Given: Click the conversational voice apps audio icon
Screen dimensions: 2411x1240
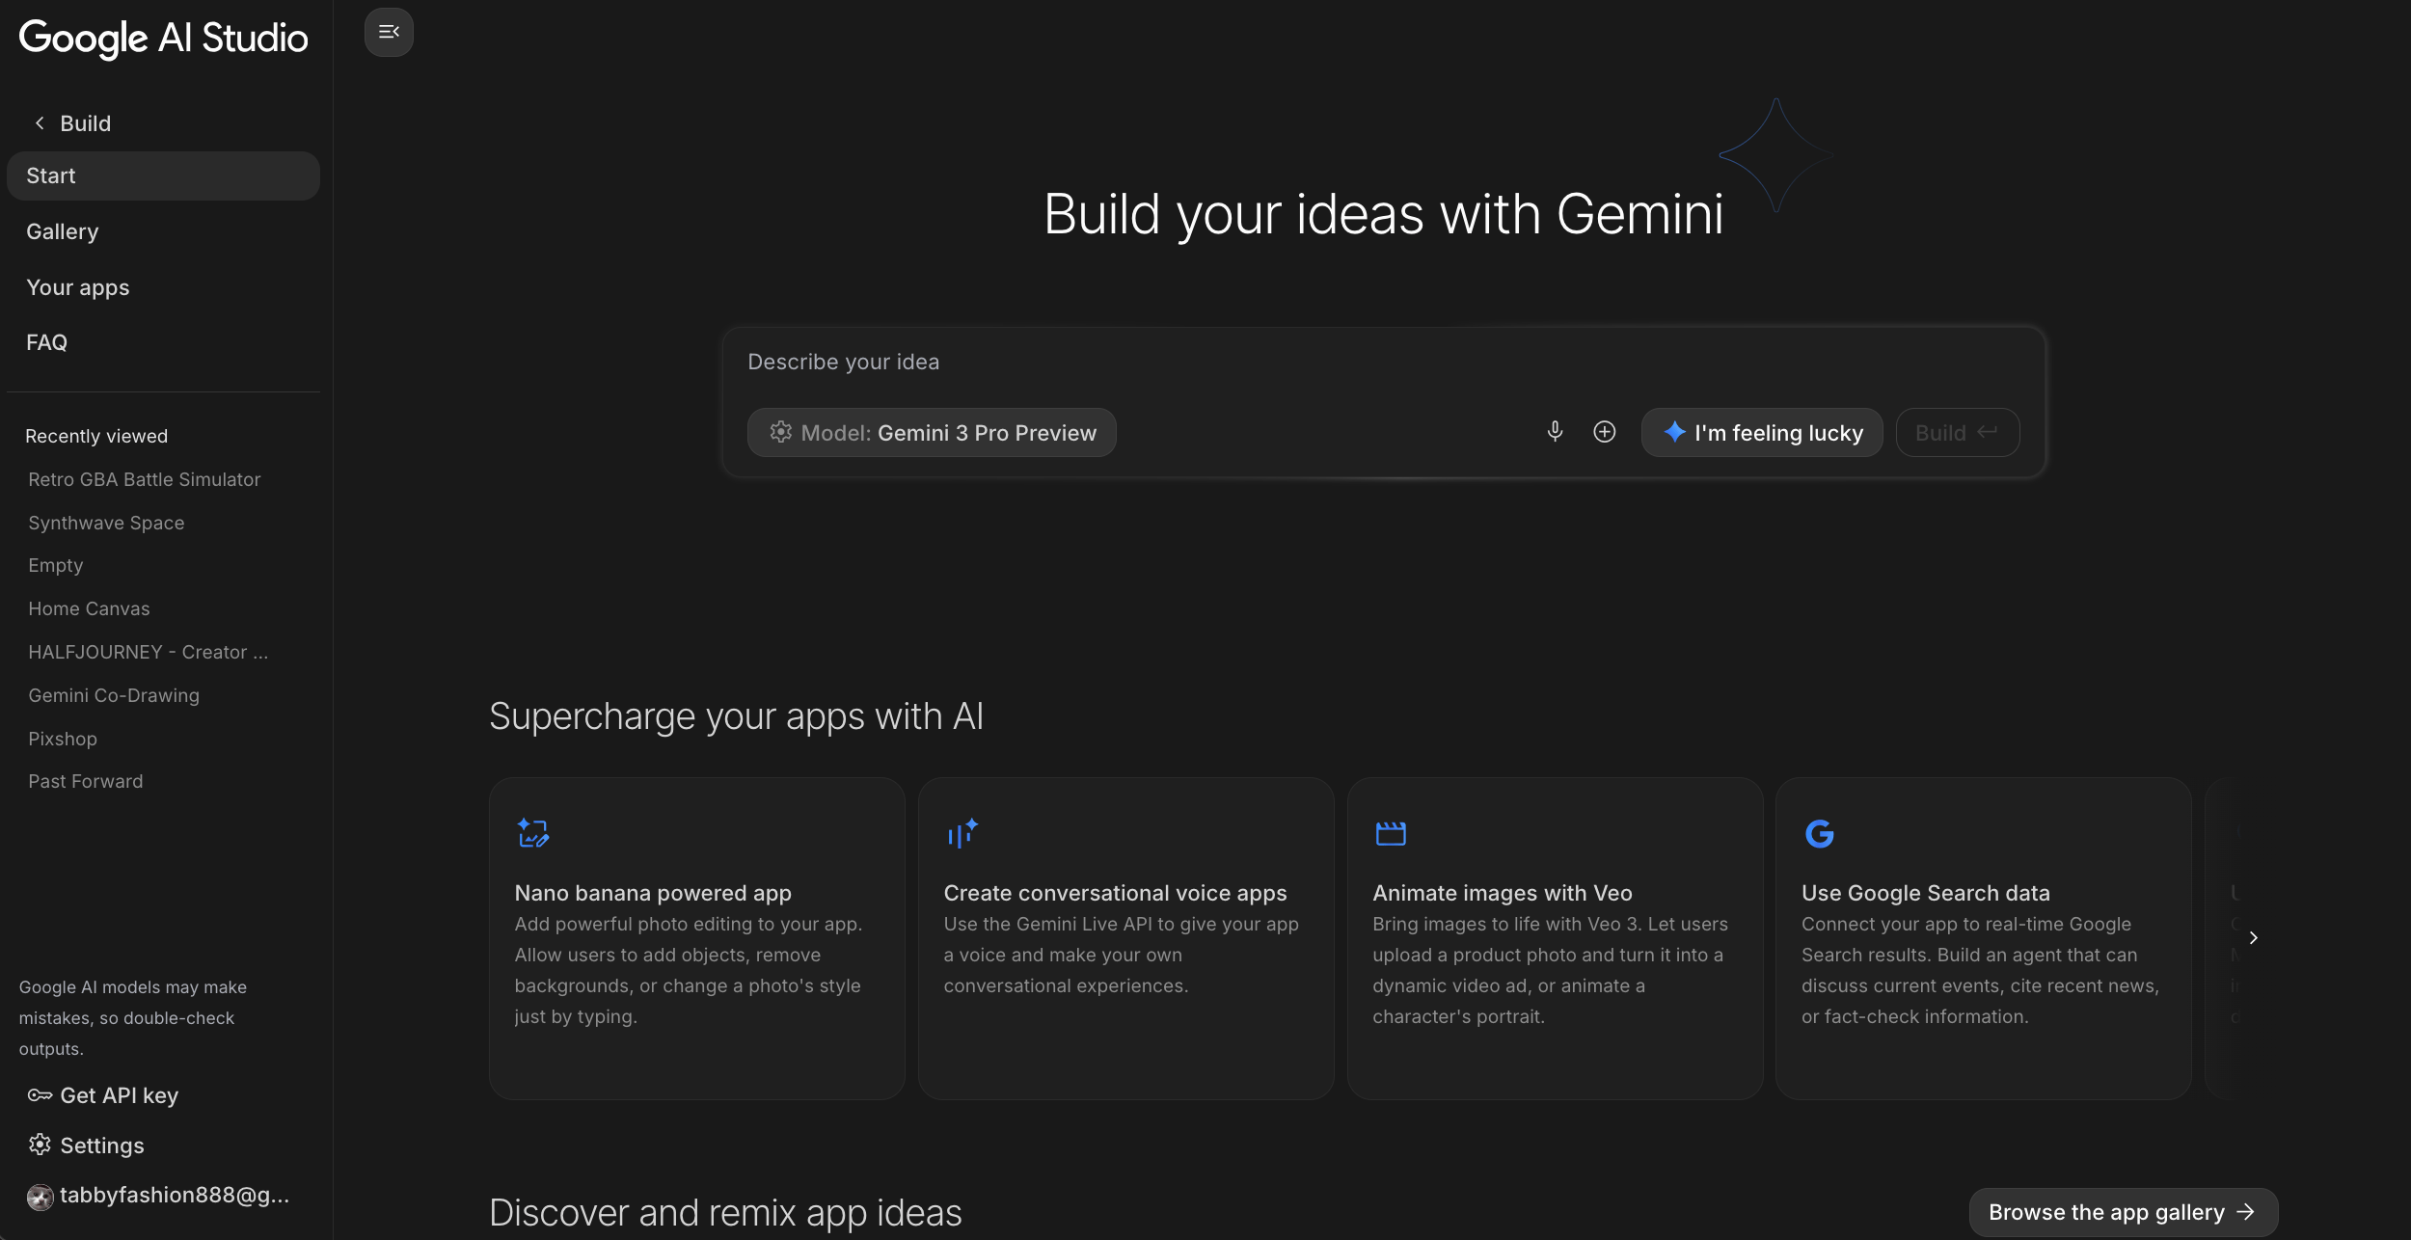Looking at the screenshot, I should pyautogui.click(x=962, y=833).
